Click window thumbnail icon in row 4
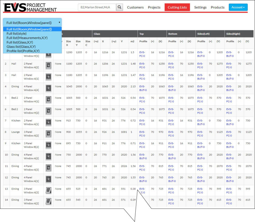The height and width of the screenshot is (222, 255). (x=48, y=88)
